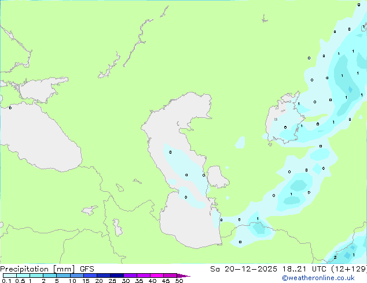Click the legend value label '0.1'
This screenshot has height=283, width=367.
tap(6, 281)
